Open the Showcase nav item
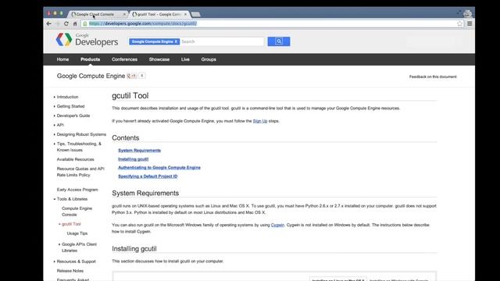500x281 pixels. click(x=159, y=59)
